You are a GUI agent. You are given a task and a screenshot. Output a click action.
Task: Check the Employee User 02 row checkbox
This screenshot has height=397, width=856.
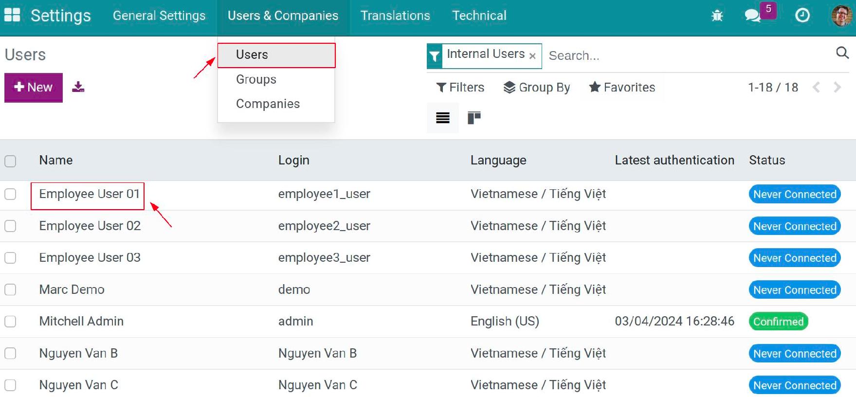click(x=10, y=226)
